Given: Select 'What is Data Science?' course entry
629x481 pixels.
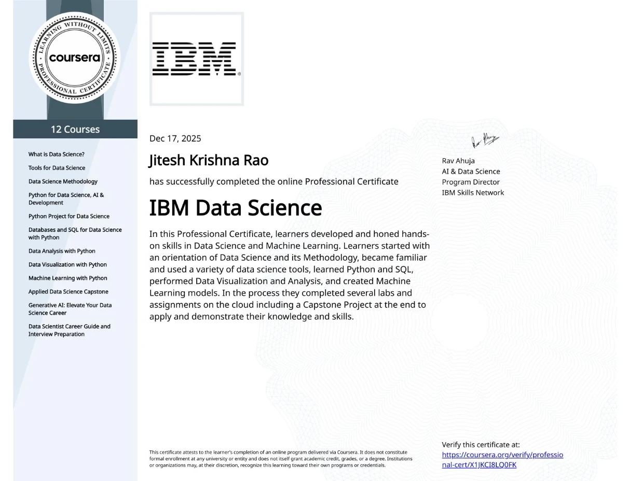Looking at the screenshot, I should (x=57, y=154).
